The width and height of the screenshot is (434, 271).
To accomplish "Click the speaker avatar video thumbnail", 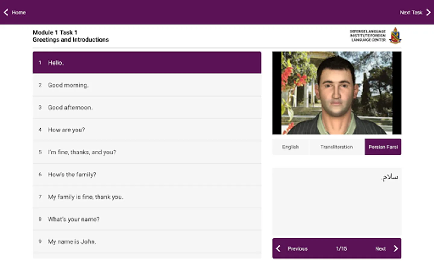I will coord(337,93).
